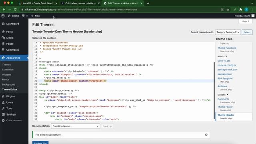Image resolution: width=256 pixels, height=144 pixels.
Task: Click the site lock icon in address bar
Action: [22, 10]
